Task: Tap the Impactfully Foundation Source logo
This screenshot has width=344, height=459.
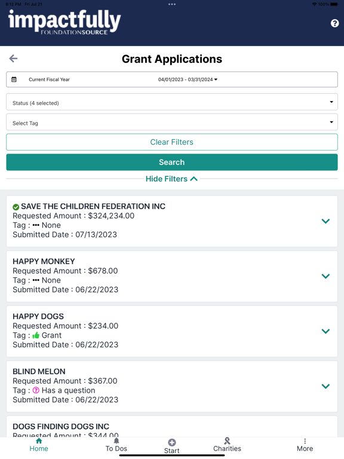Action: [x=64, y=22]
